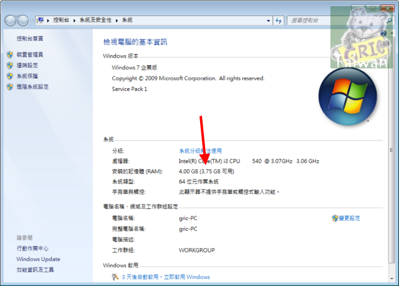Viewport: 399px width, 286px height.
Task: Click the shield icon beside 變更設定
Action: pos(335,218)
